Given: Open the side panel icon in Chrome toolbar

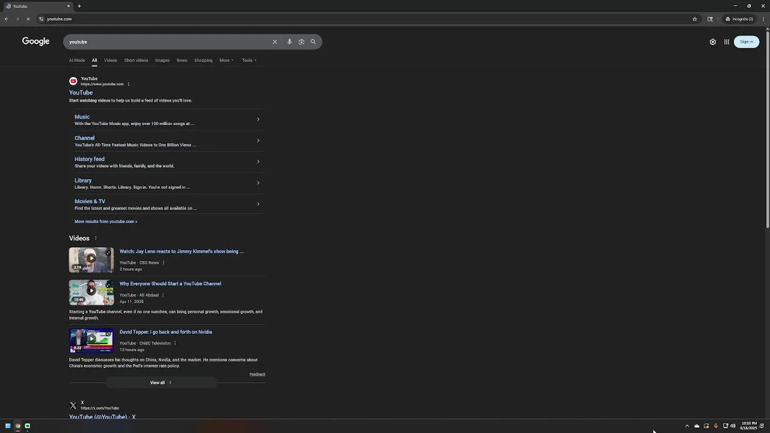Looking at the screenshot, I should 710,19.
